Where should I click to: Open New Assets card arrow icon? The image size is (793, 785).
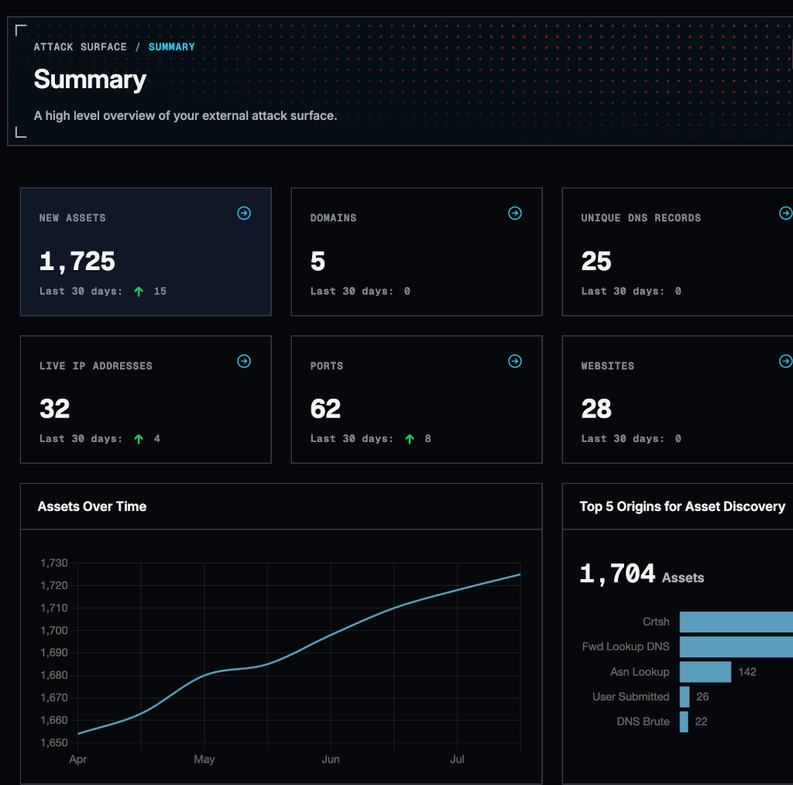[244, 214]
